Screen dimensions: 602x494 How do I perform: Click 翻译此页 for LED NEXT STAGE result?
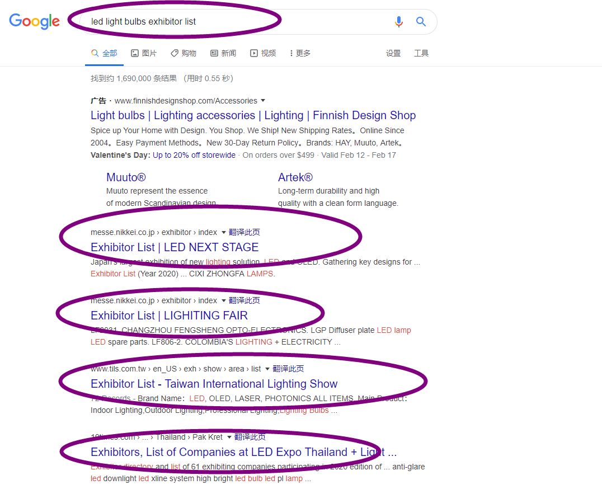244,232
